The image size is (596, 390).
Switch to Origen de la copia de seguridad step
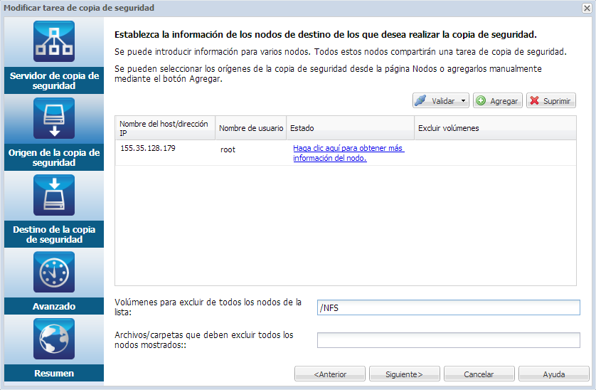(x=54, y=157)
